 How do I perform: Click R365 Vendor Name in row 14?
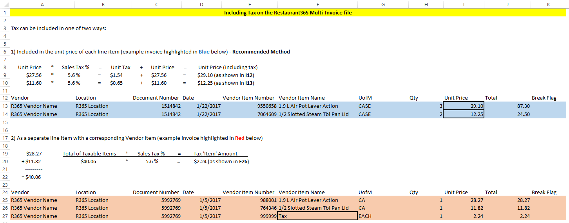click(x=34, y=114)
